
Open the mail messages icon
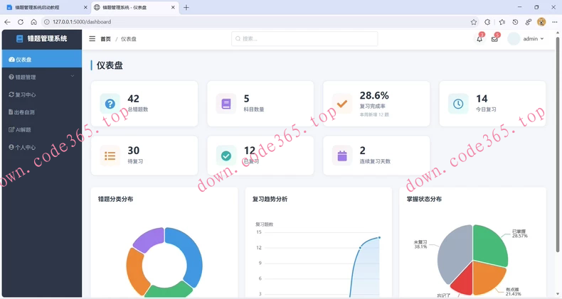tap(494, 39)
